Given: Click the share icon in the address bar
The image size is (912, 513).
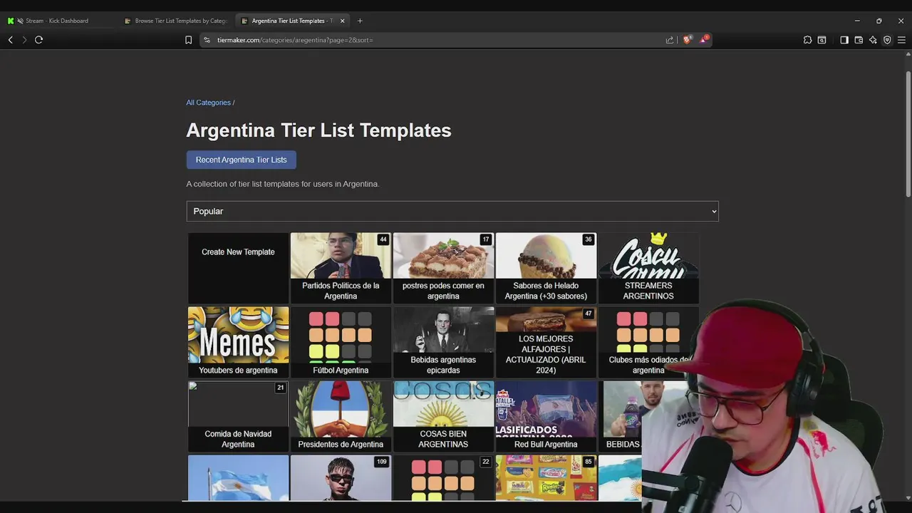Looking at the screenshot, I should pyautogui.click(x=670, y=40).
